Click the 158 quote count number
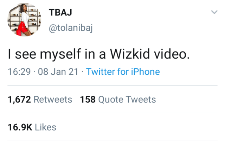Image resolution: width=225 pixels, height=141 pixels. pos(88,100)
